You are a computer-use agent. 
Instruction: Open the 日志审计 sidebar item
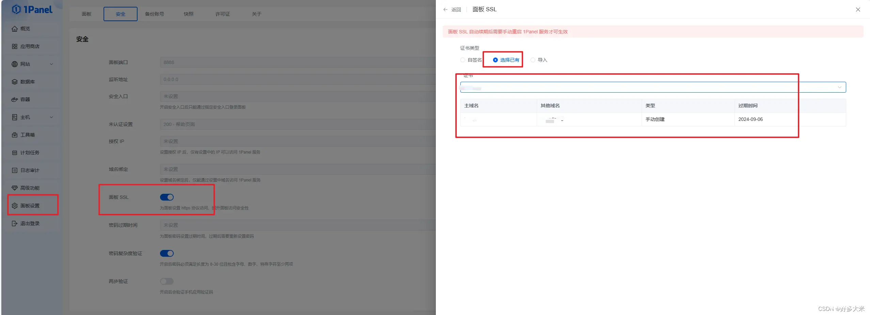pyautogui.click(x=31, y=170)
